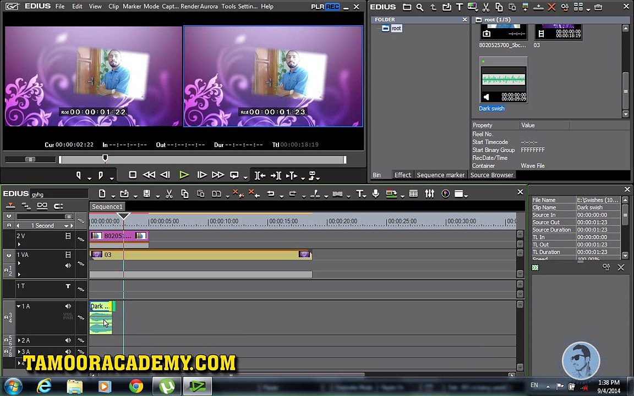Image resolution: width=634 pixels, height=396 pixels.
Task: Toggle Ripple mode icon
Action: [x=26, y=206]
